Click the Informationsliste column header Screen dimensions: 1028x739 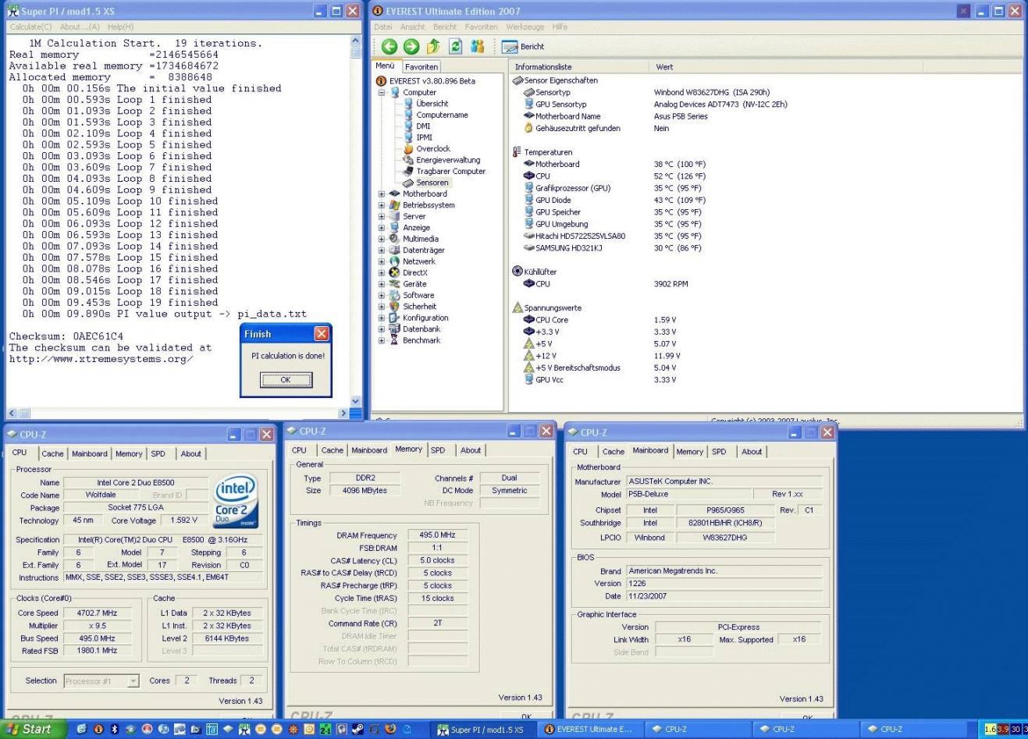[543, 67]
